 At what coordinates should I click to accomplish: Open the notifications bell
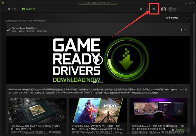(x=141, y=9)
